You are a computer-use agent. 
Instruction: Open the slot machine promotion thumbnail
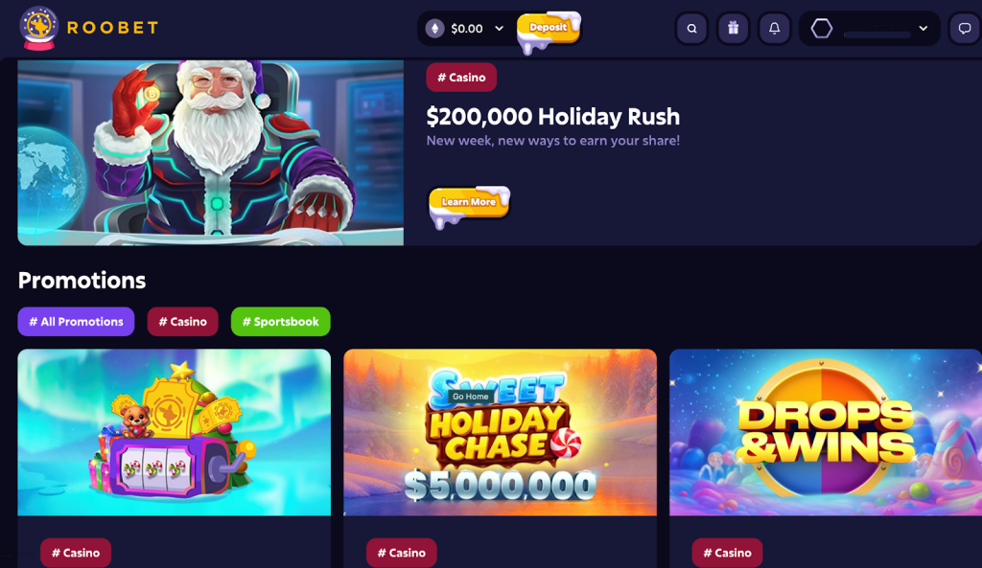tap(175, 432)
